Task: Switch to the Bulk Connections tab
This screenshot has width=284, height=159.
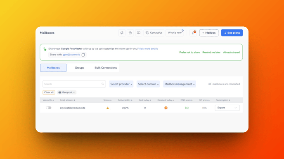Action: coord(106,68)
